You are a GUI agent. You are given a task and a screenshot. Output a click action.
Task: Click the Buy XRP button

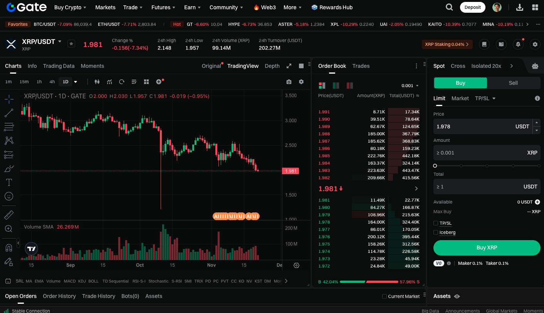click(487, 247)
